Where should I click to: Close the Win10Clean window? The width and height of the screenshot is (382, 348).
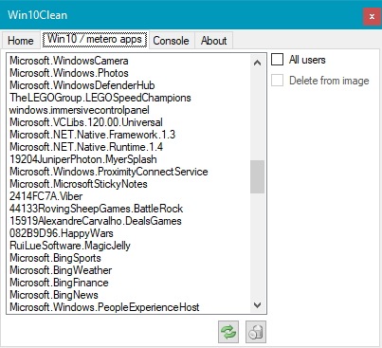[x=372, y=16]
